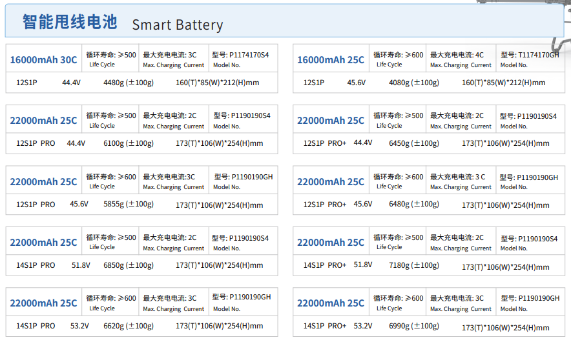Click the 6450g (±100g) weight value
Viewport: 571px width, 342px height.
coord(414,143)
